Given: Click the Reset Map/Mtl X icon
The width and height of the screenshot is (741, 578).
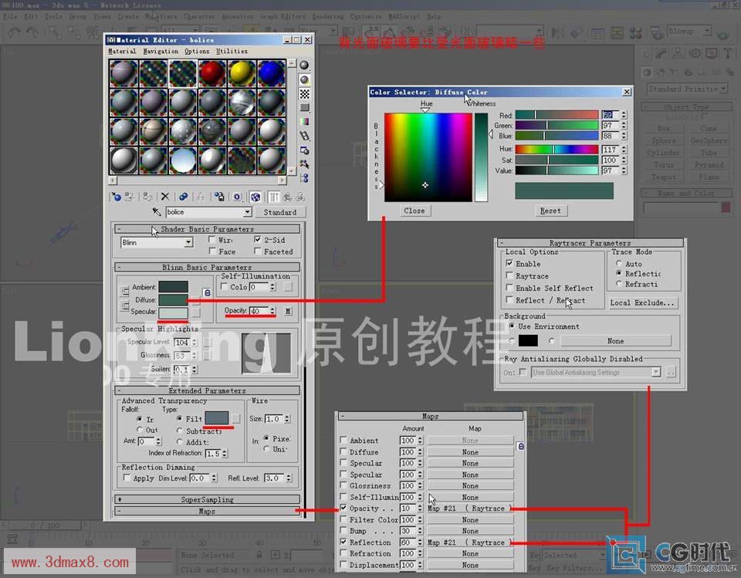Looking at the screenshot, I should click(165, 197).
